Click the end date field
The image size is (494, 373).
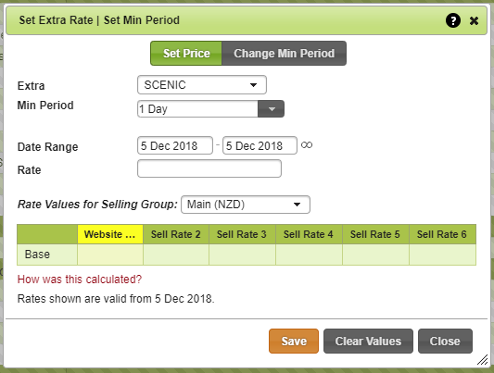point(260,145)
